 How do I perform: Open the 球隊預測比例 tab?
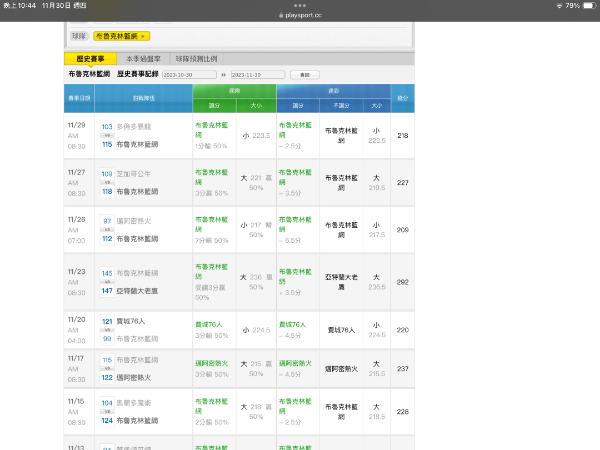click(x=196, y=59)
